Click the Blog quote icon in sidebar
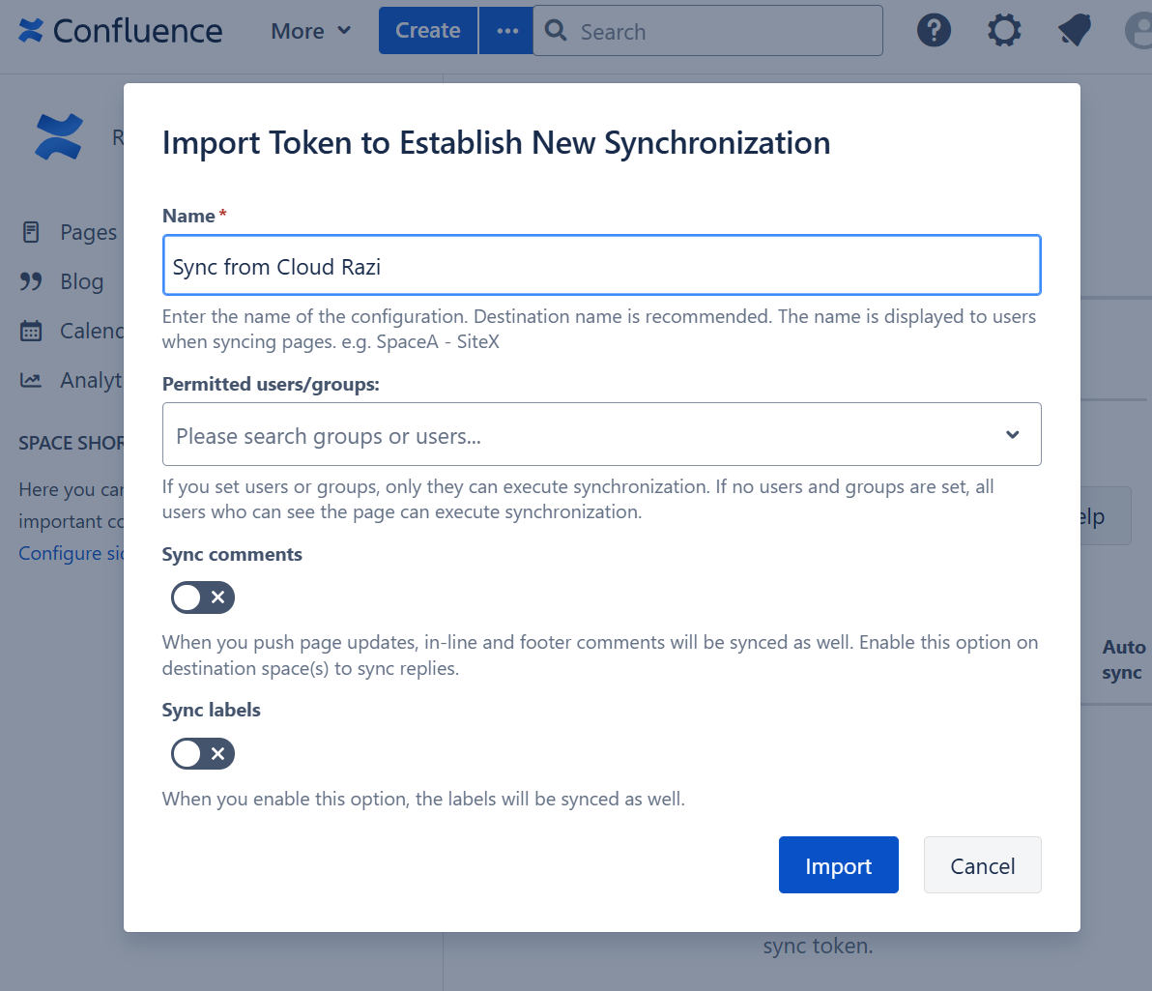1152x991 pixels. (x=31, y=281)
